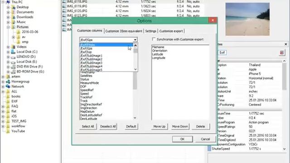290x163 pixels.
Task: Click the Deselect All button
Action: tap(108, 127)
